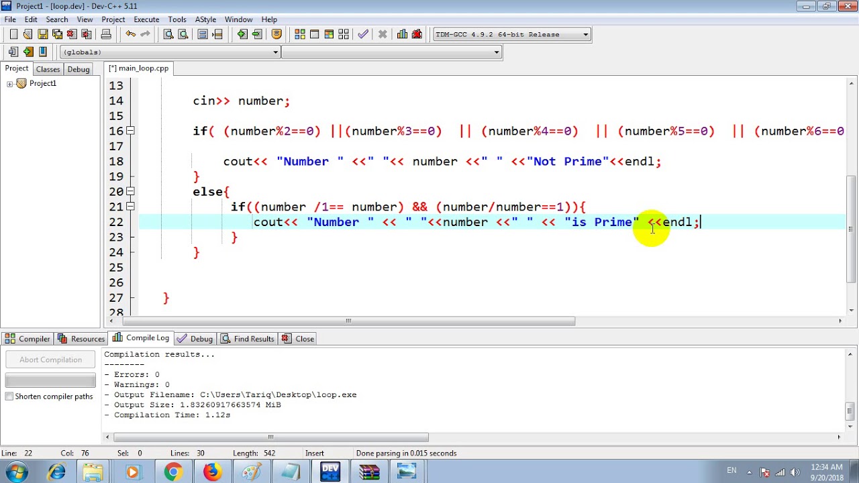
Task: Save the current file via floppy icon
Action: (x=42, y=34)
